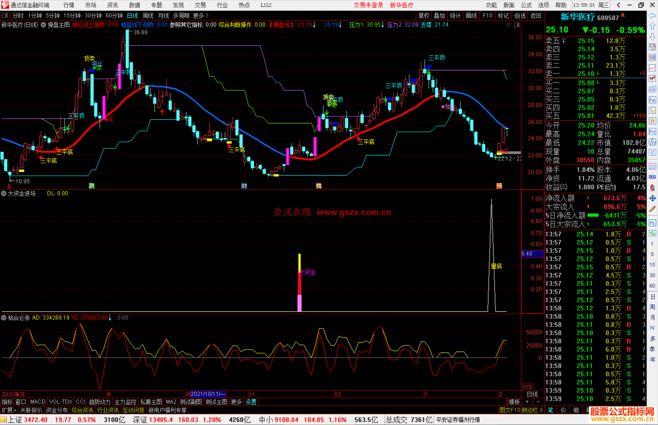Select the 年 yearly period in right sidebar
This screenshot has height=425, width=658.
click(653, 359)
